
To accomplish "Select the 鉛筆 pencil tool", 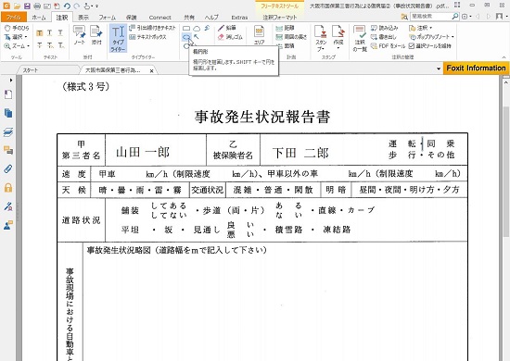I will [227, 28].
